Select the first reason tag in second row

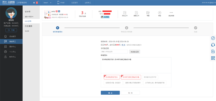113,83
